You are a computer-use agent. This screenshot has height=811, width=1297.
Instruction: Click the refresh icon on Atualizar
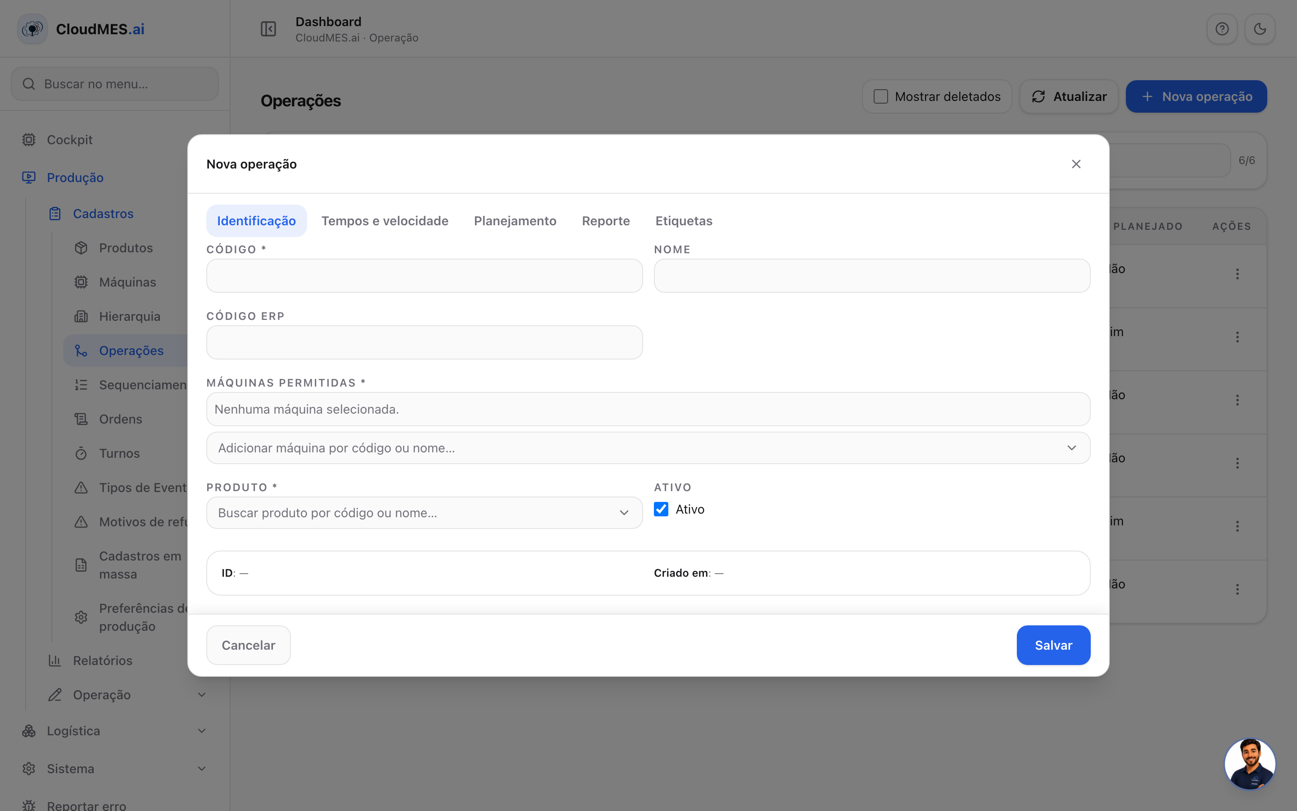coord(1039,96)
